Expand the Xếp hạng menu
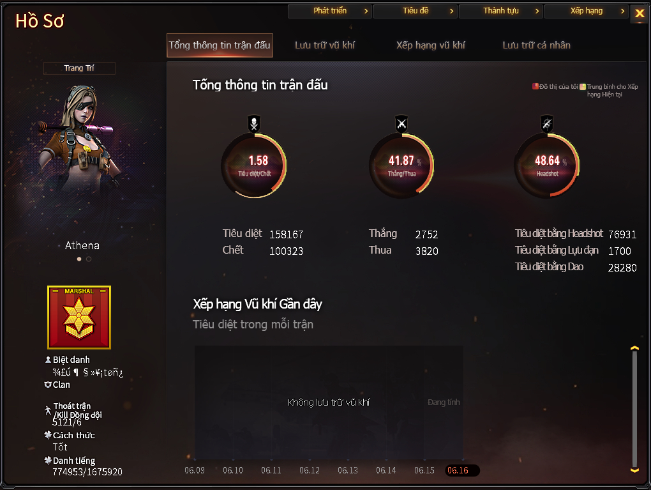Image resolution: width=651 pixels, height=490 pixels. [x=587, y=11]
